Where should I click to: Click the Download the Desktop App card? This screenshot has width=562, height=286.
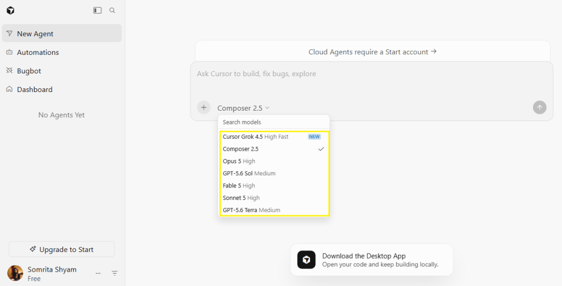(372, 260)
